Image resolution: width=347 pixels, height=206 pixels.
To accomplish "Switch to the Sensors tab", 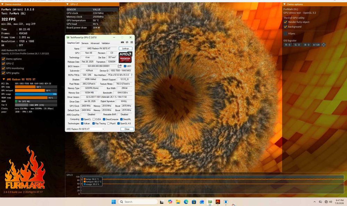I will click(85, 43).
